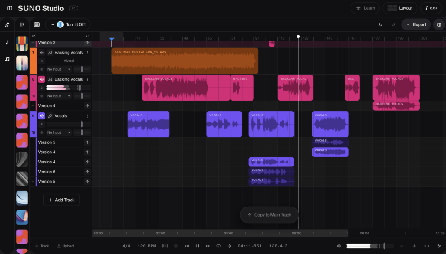Solo the Vocals track with its S button
This screenshot has width=446, height=254.
click(42, 123)
